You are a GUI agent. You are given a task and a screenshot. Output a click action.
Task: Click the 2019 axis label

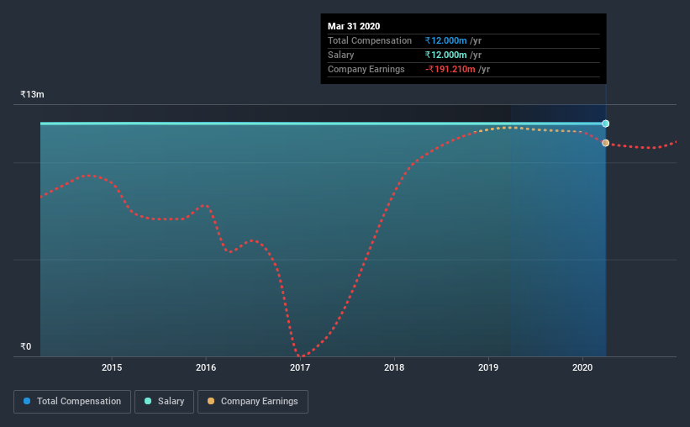488,367
